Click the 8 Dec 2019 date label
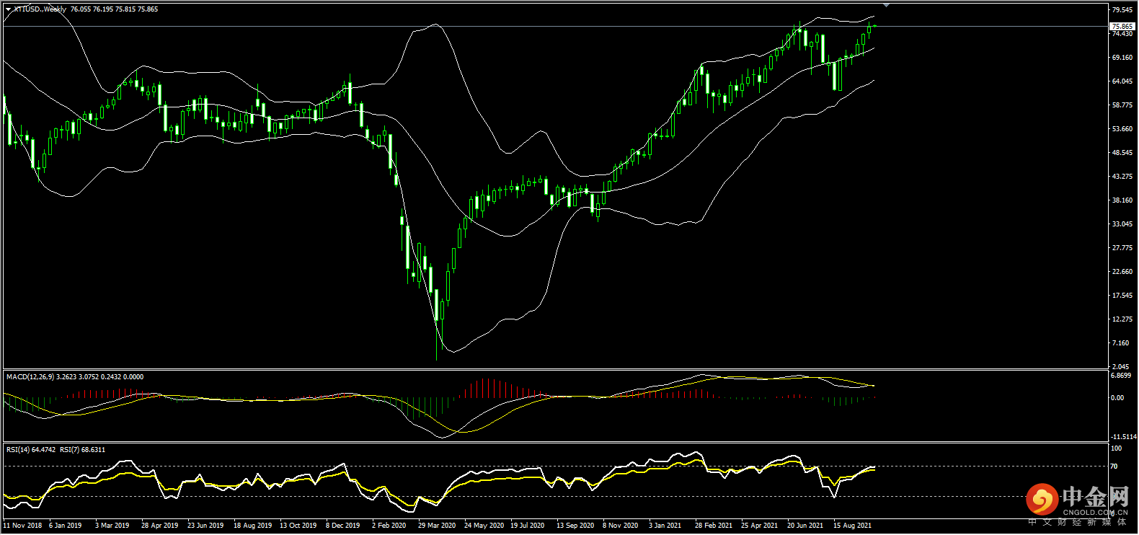 [x=342, y=526]
